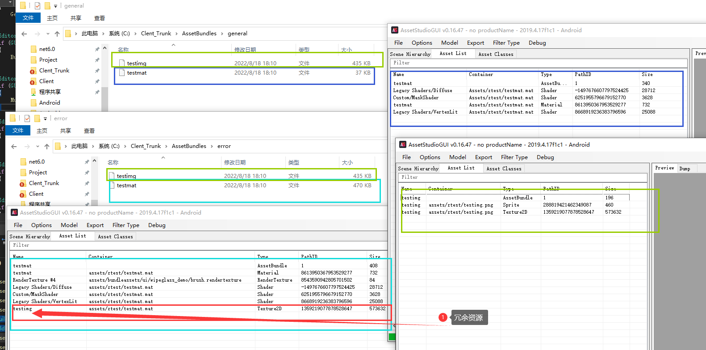Open Android folder in general window sidebar
706x350 pixels.
tap(49, 103)
